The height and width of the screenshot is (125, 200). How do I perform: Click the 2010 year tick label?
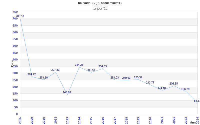click(x=44, y=120)
